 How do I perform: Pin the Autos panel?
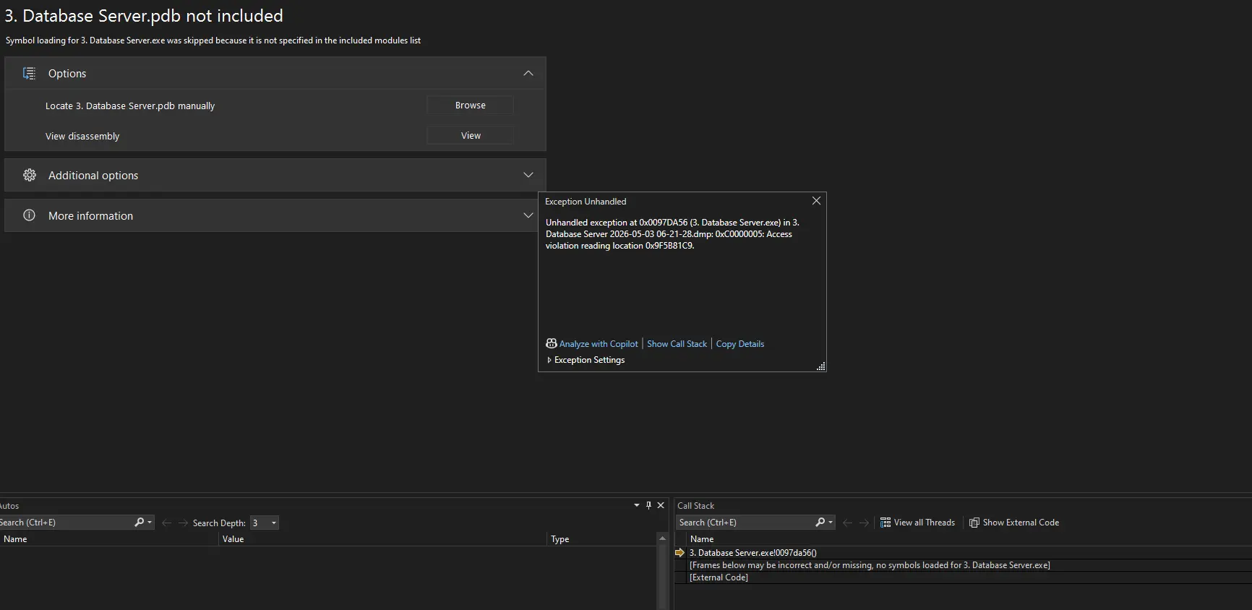(648, 505)
